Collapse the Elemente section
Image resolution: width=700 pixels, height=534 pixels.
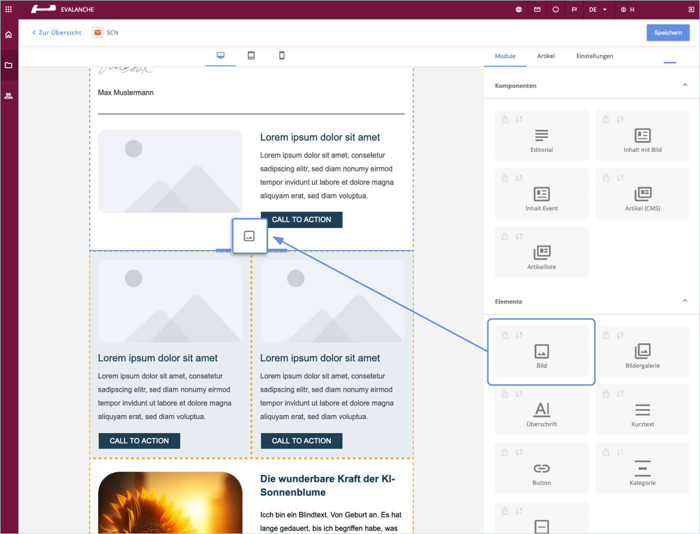(684, 301)
